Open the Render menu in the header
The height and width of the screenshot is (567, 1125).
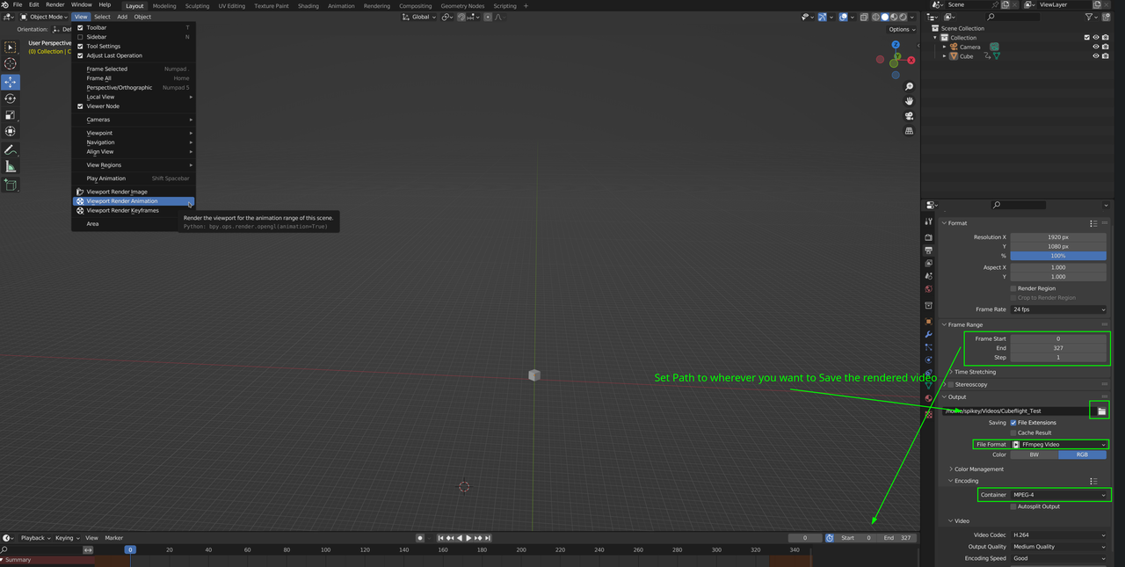(54, 4)
